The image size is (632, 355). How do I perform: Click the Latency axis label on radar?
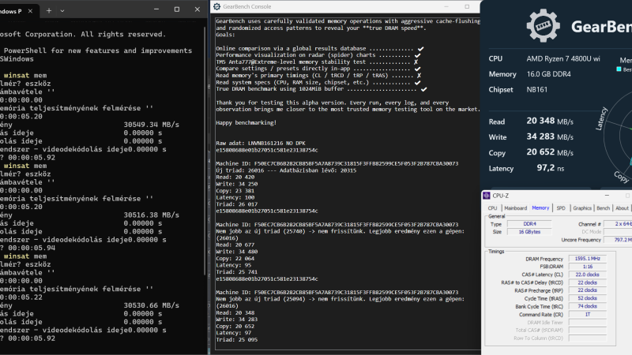coord(601,118)
